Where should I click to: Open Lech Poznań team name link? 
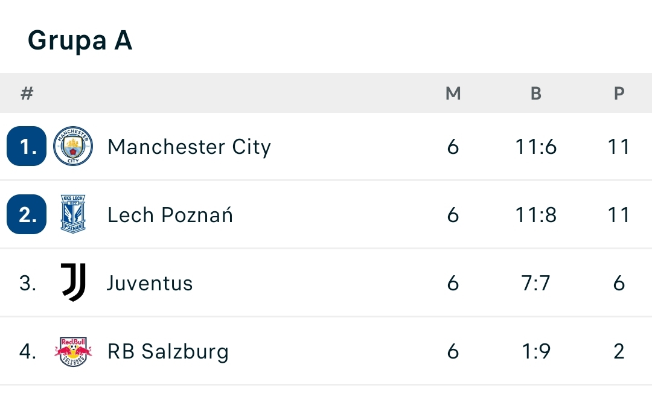click(170, 215)
